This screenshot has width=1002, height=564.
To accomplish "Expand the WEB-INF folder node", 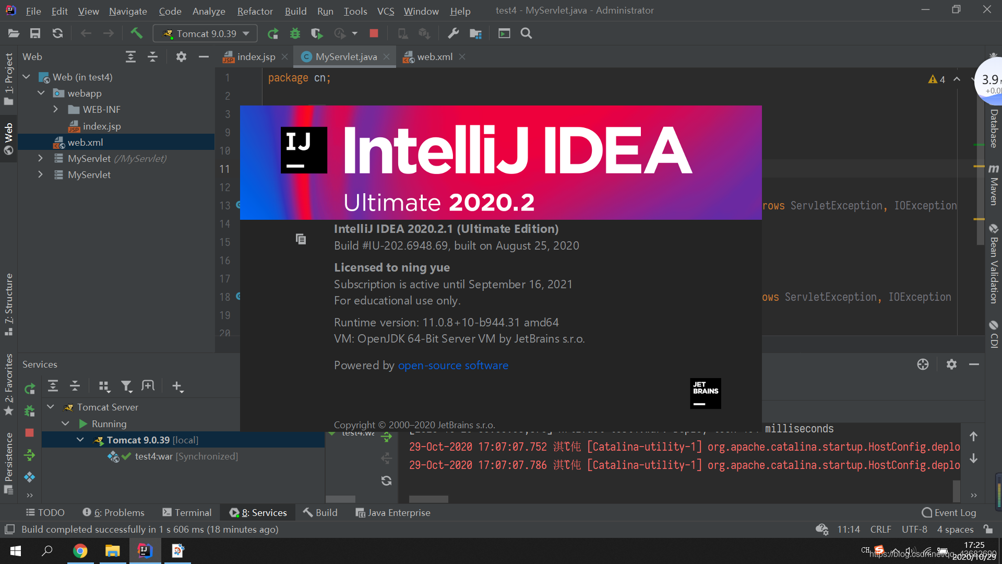I will pyautogui.click(x=56, y=109).
